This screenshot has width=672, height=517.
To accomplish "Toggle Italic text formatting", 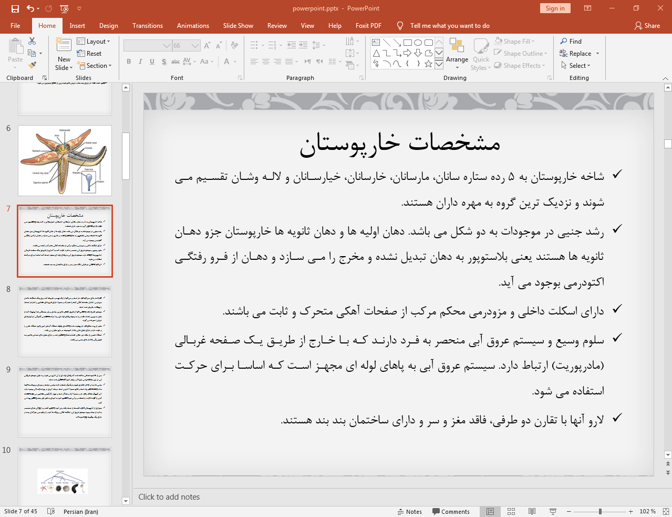I will (x=140, y=62).
